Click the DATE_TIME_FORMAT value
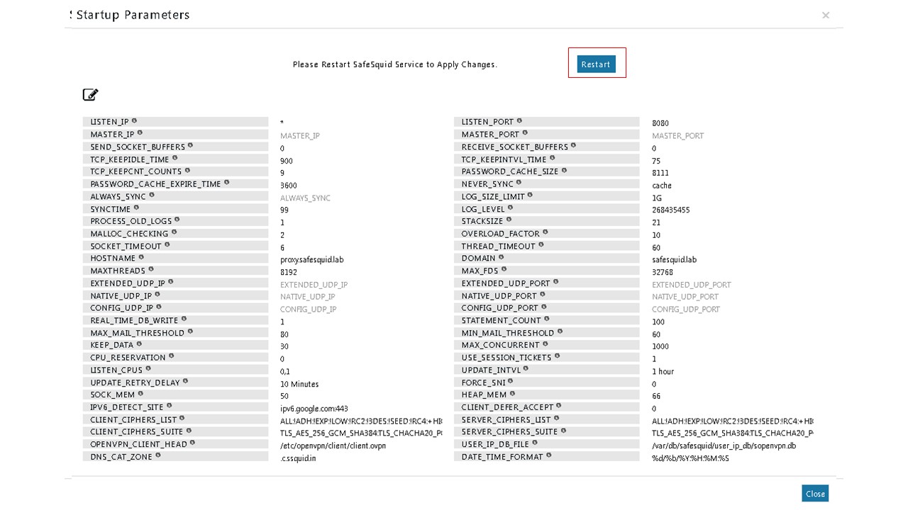 [x=690, y=458]
